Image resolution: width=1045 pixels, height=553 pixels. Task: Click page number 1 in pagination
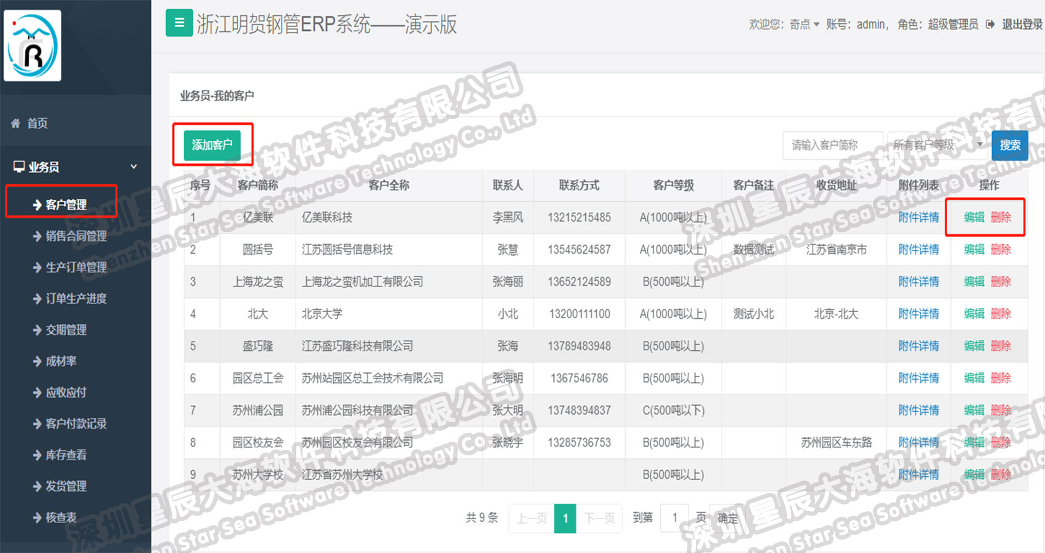point(565,518)
